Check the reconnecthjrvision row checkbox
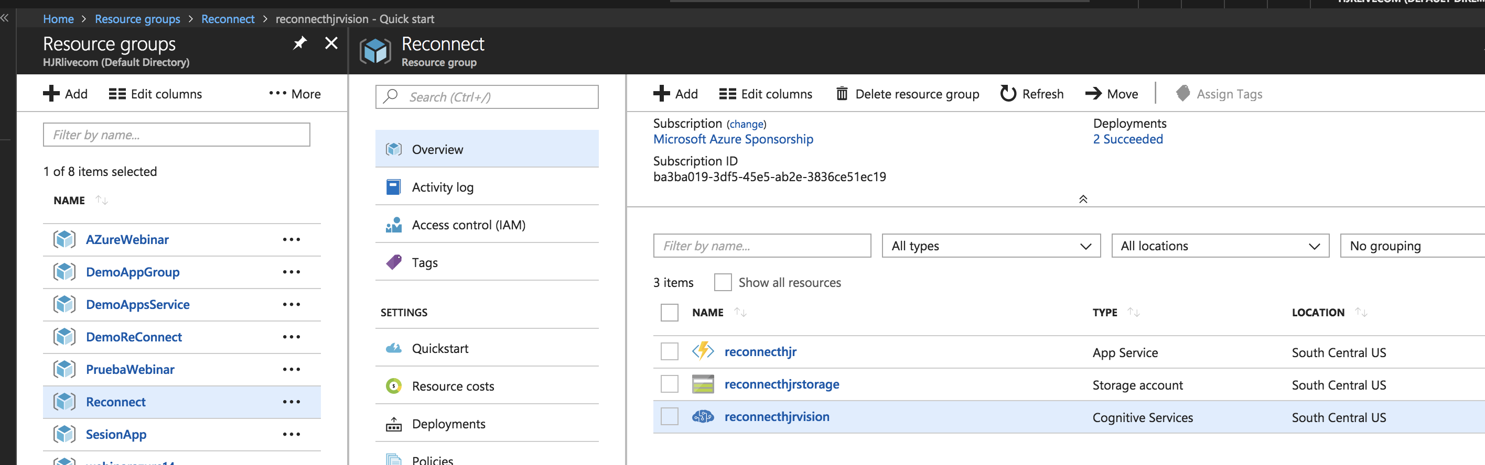The width and height of the screenshot is (1485, 465). pos(669,417)
